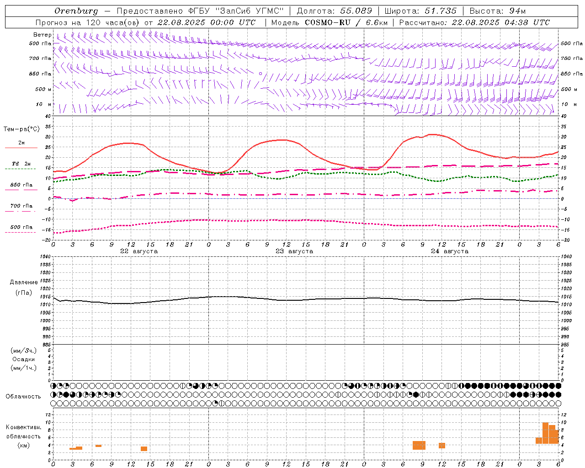The image size is (585, 468).
Task: Click the 'Прогноз на 120 часа(ов)' forecast text
Action: click(x=88, y=22)
